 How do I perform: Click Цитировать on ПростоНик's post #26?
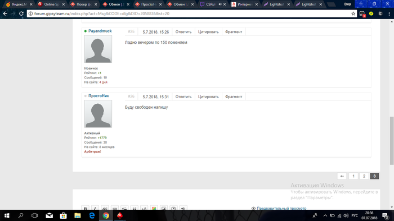tap(208, 96)
